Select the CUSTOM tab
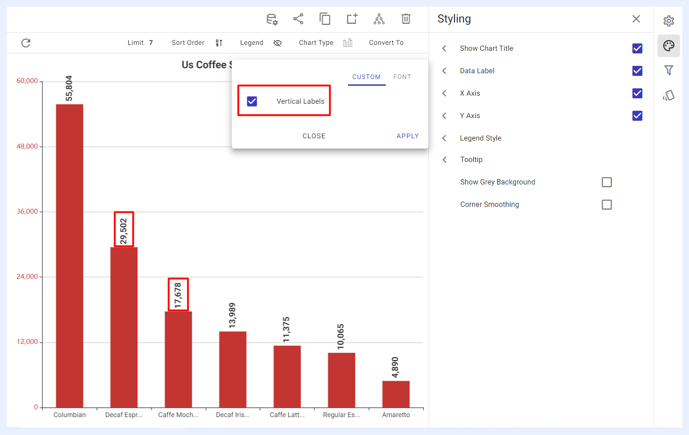Viewport: 689px width, 435px height. coord(367,77)
